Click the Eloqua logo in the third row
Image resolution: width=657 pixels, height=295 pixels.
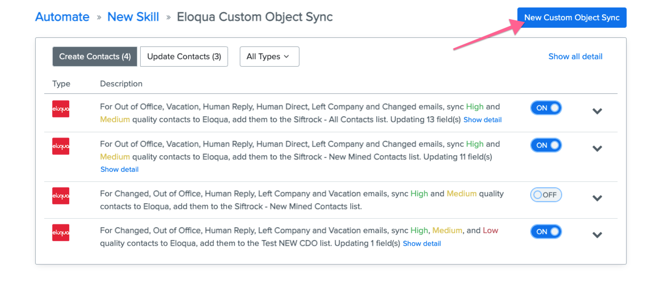click(61, 196)
